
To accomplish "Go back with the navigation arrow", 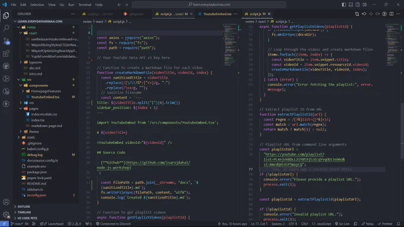I will [x=119, y=5].
